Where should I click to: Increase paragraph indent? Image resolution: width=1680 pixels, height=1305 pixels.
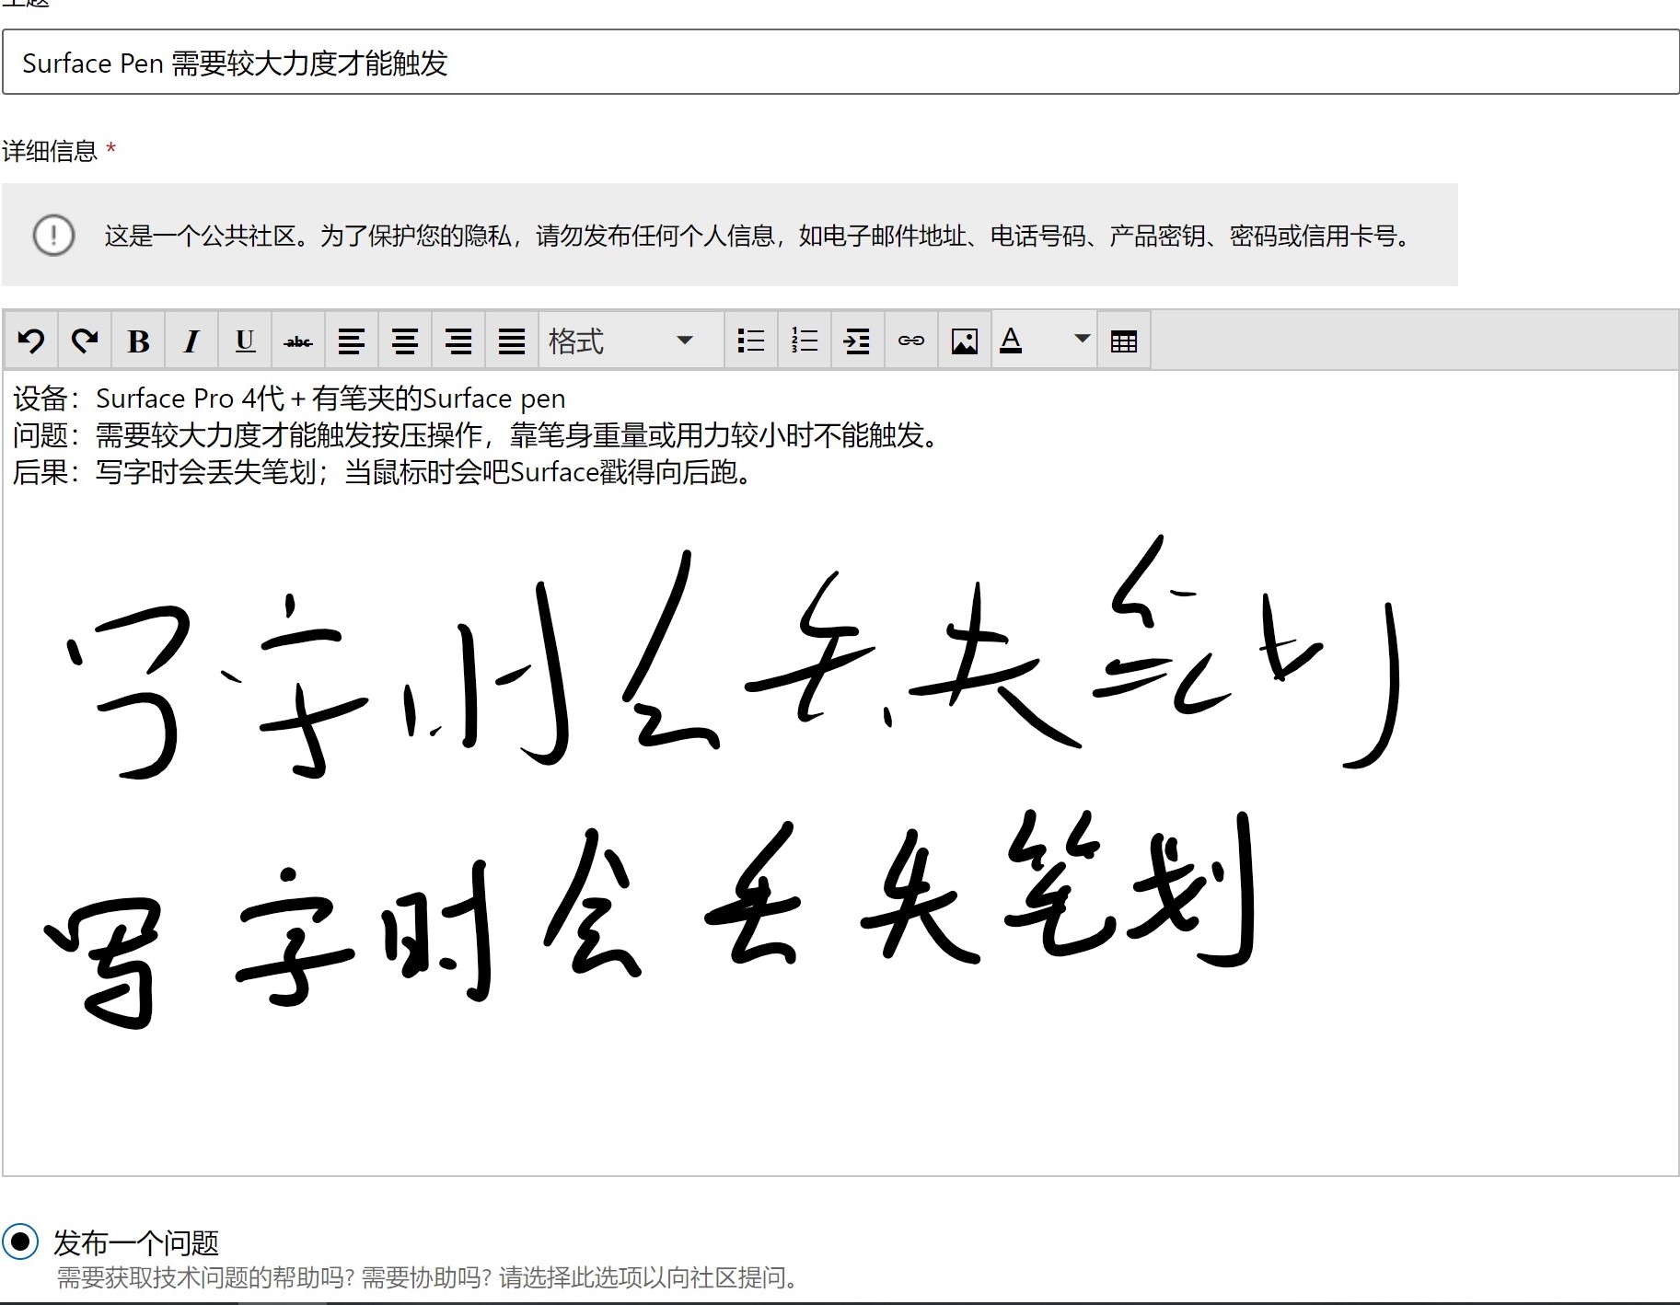(x=858, y=341)
